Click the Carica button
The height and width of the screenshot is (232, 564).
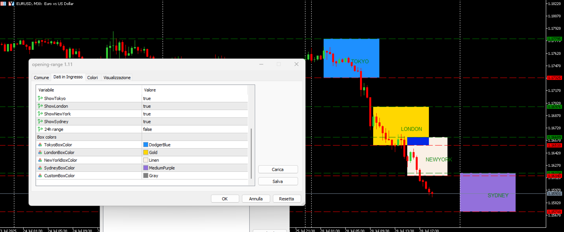(278, 169)
